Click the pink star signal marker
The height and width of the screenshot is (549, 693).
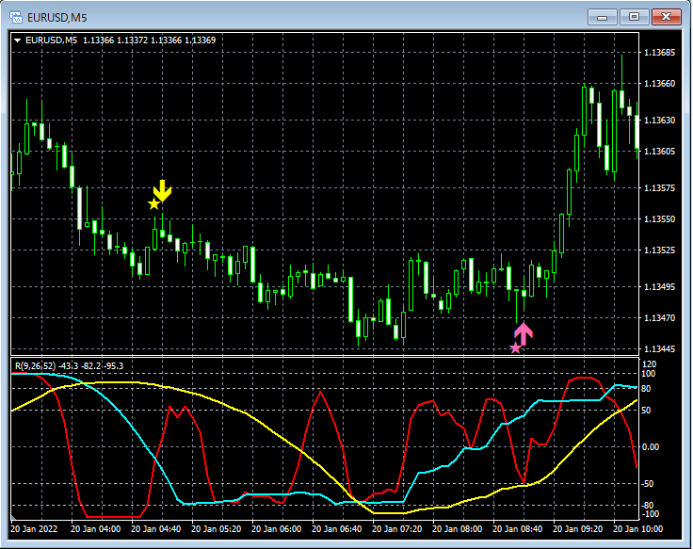point(515,347)
